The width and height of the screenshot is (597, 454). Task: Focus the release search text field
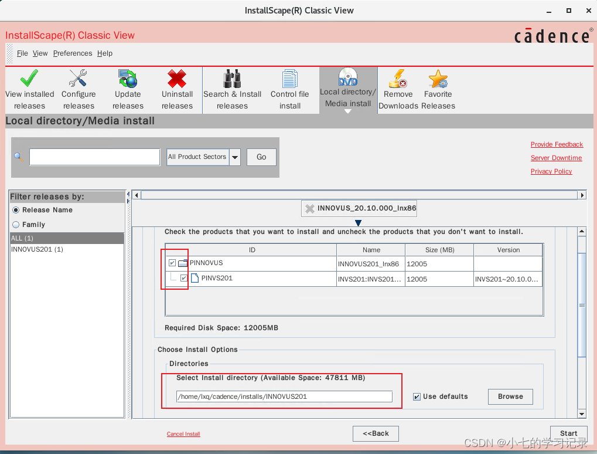pos(95,157)
